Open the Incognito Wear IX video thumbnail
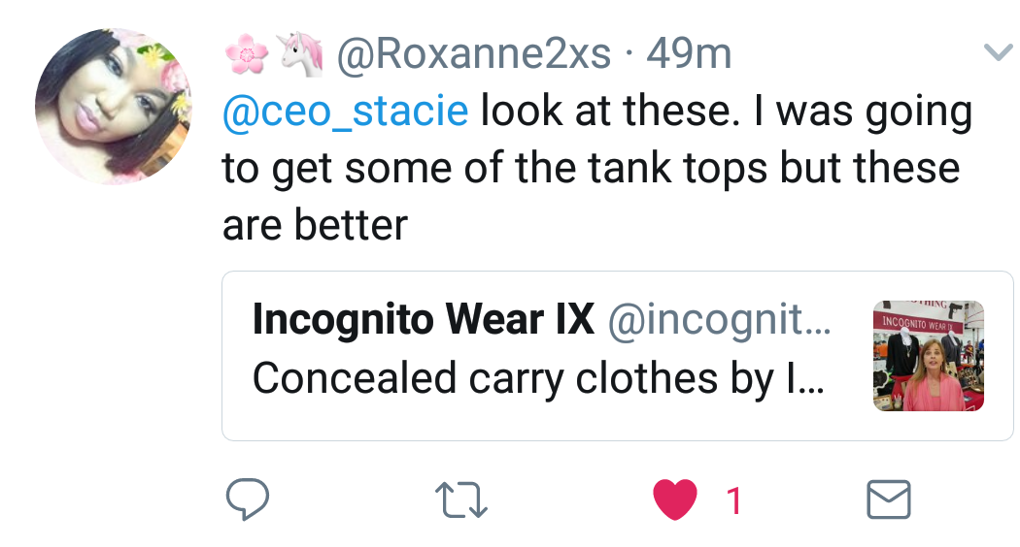The image size is (1020, 547). [928, 356]
